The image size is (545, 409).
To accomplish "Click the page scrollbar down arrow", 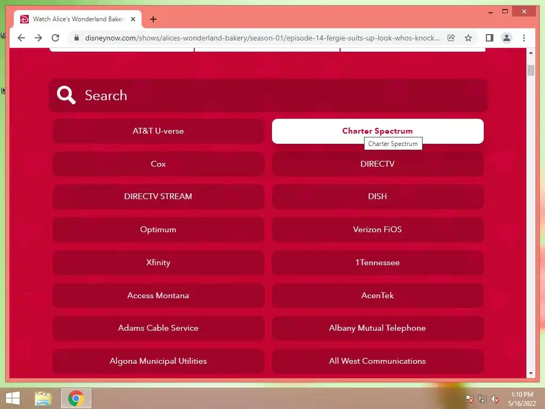I will [531, 373].
